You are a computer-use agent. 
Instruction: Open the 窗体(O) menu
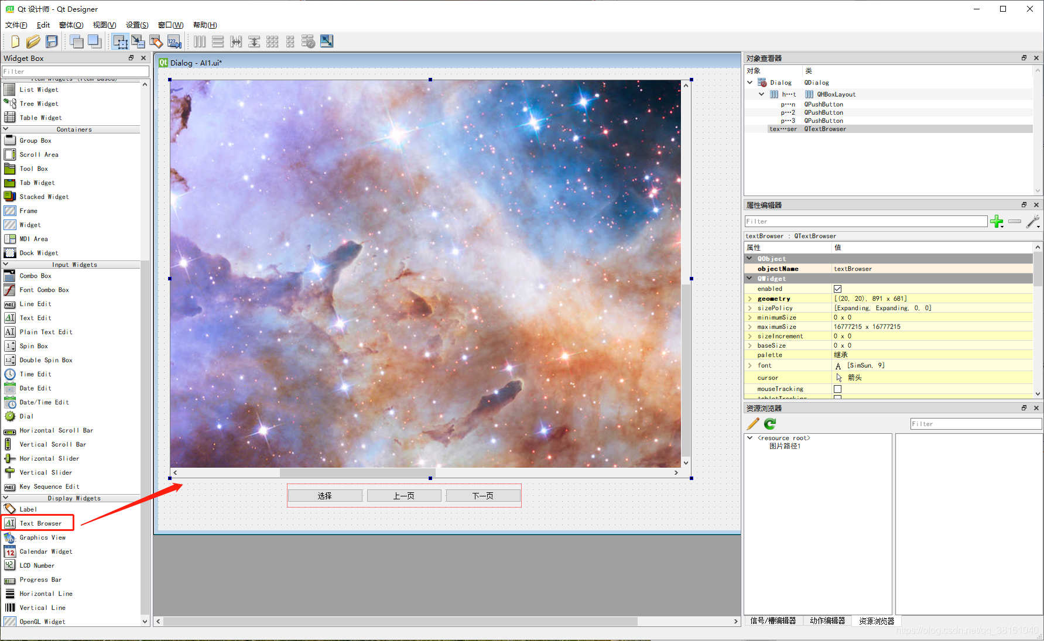tap(71, 25)
